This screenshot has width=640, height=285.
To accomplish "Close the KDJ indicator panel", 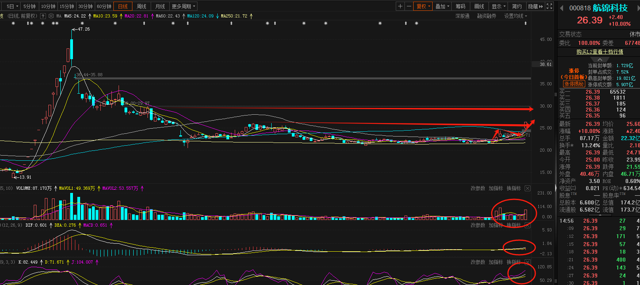I will [527, 262].
